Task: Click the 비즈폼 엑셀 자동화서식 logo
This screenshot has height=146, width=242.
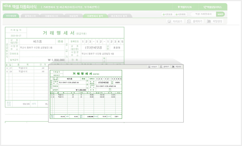Action: point(20,7)
